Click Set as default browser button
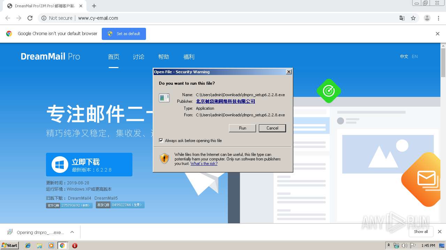 124,34
